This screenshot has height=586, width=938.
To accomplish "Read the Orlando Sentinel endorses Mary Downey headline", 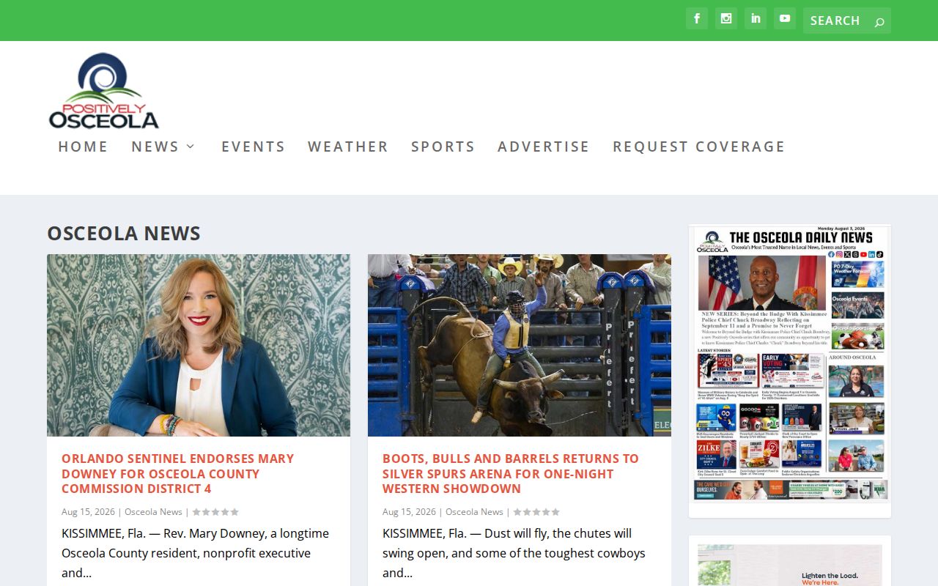I will coord(178,473).
